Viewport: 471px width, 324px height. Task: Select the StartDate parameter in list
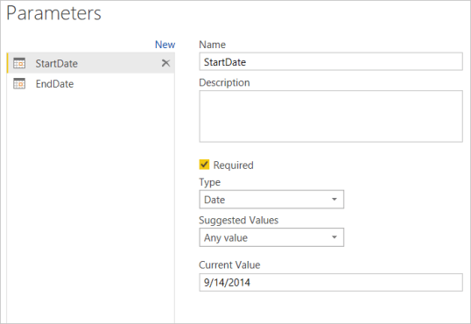[91, 63]
